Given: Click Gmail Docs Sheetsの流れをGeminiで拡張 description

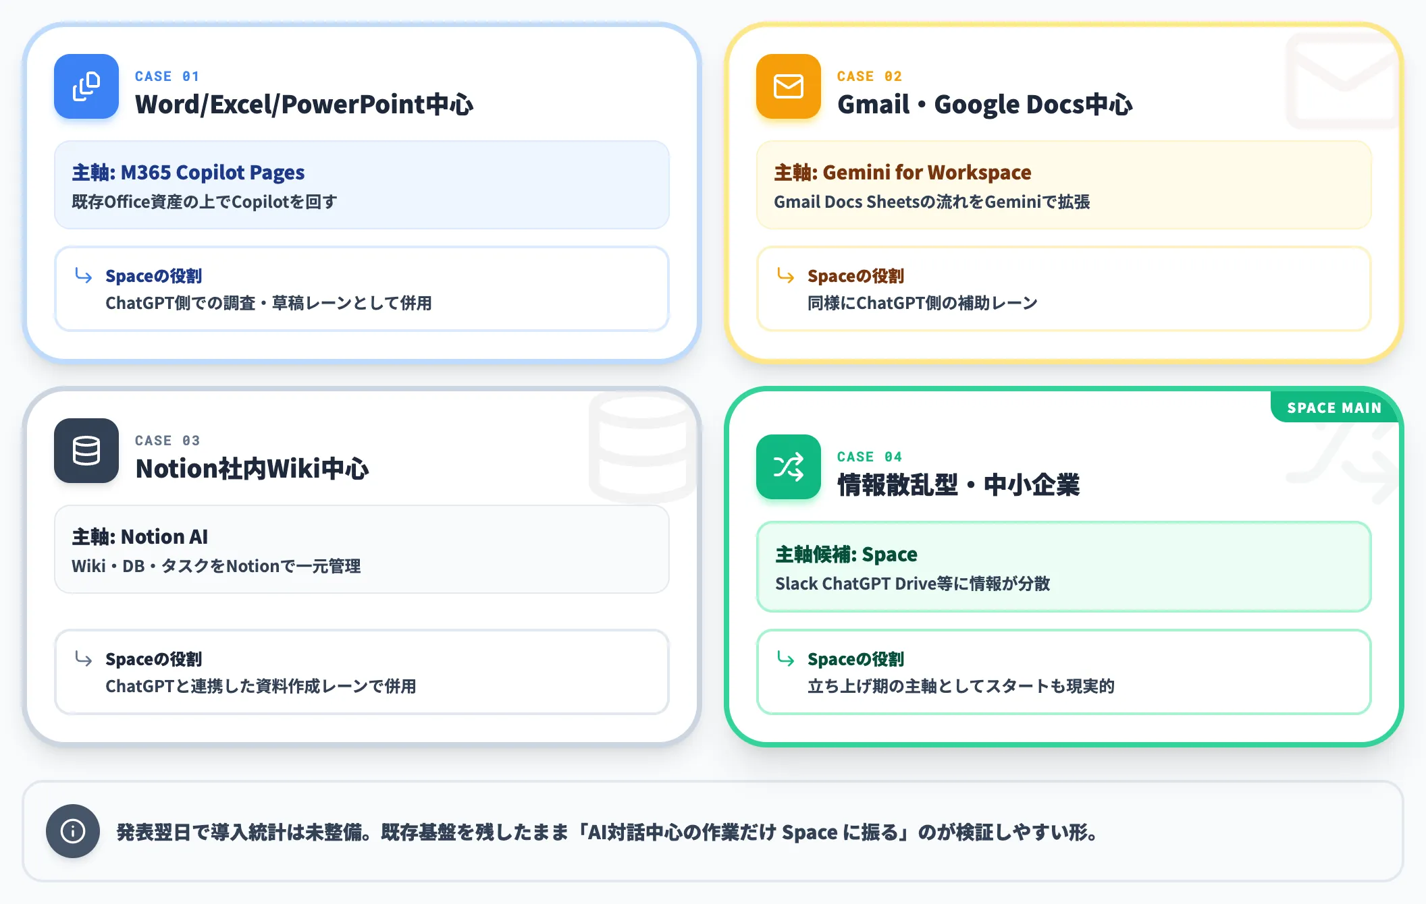Looking at the screenshot, I should point(932,202).
